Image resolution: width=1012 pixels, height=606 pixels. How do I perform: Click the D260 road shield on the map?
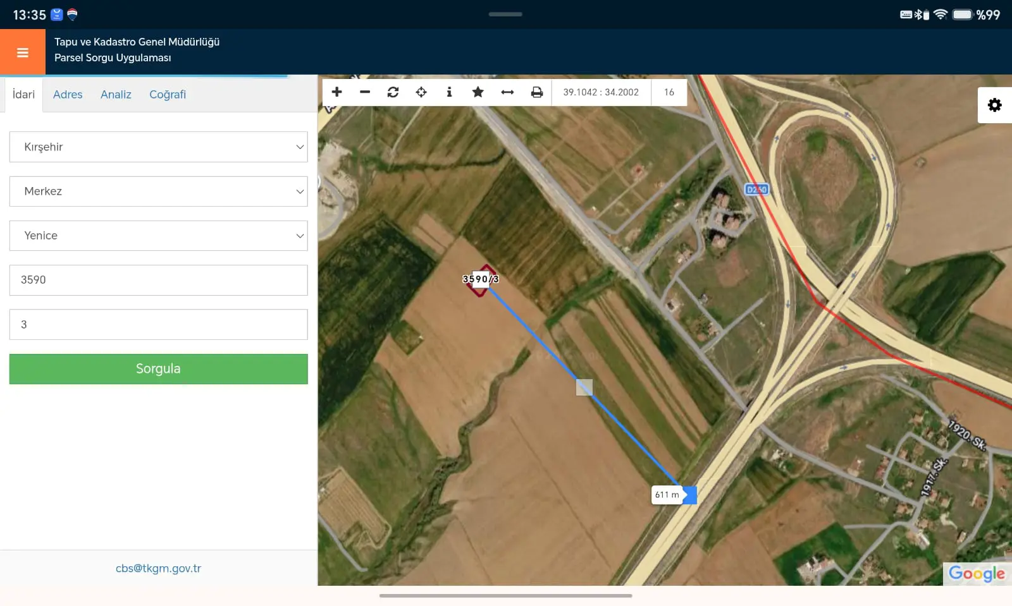(x=756, y=190)
